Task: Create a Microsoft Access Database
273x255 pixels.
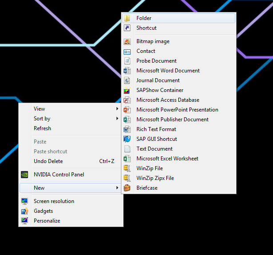Action: point(179,100)
